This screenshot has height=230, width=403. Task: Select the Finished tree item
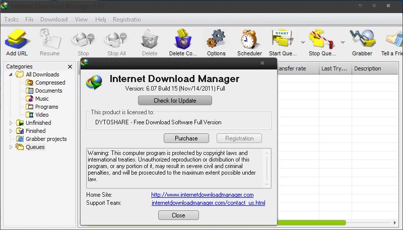[x=35, y=131]
